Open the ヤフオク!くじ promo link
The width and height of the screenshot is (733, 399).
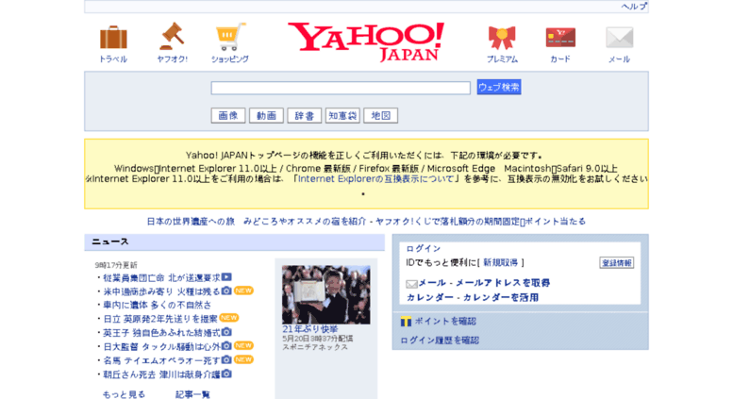(480, 222)
